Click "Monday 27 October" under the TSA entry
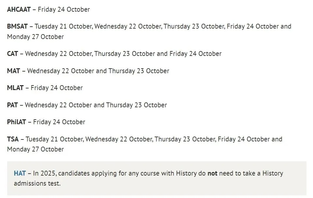 point(35,150)
